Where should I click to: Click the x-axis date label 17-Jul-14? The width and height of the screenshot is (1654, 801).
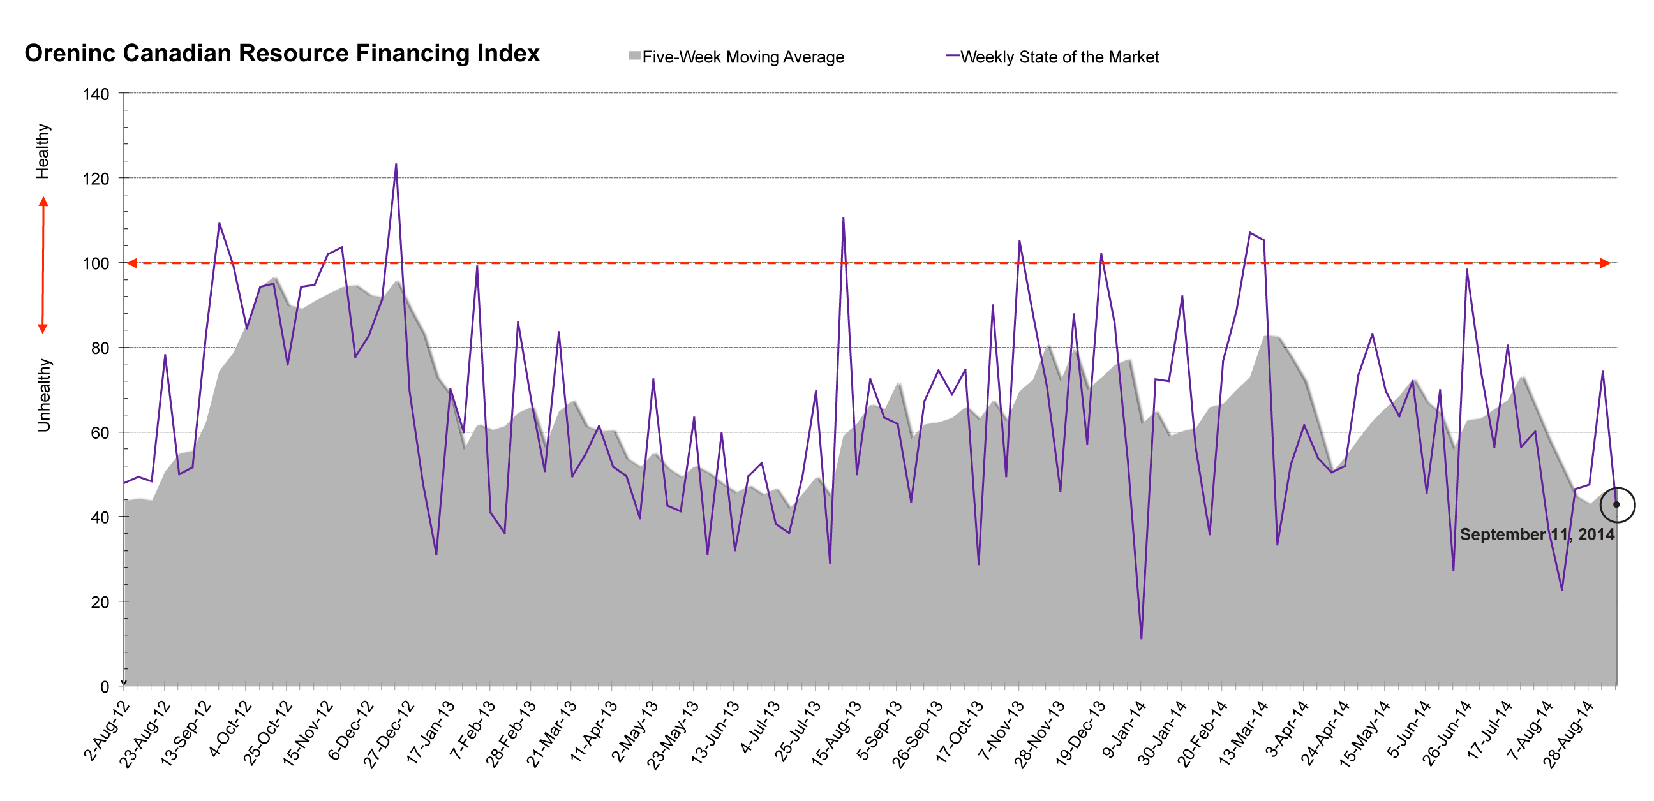1489,731
